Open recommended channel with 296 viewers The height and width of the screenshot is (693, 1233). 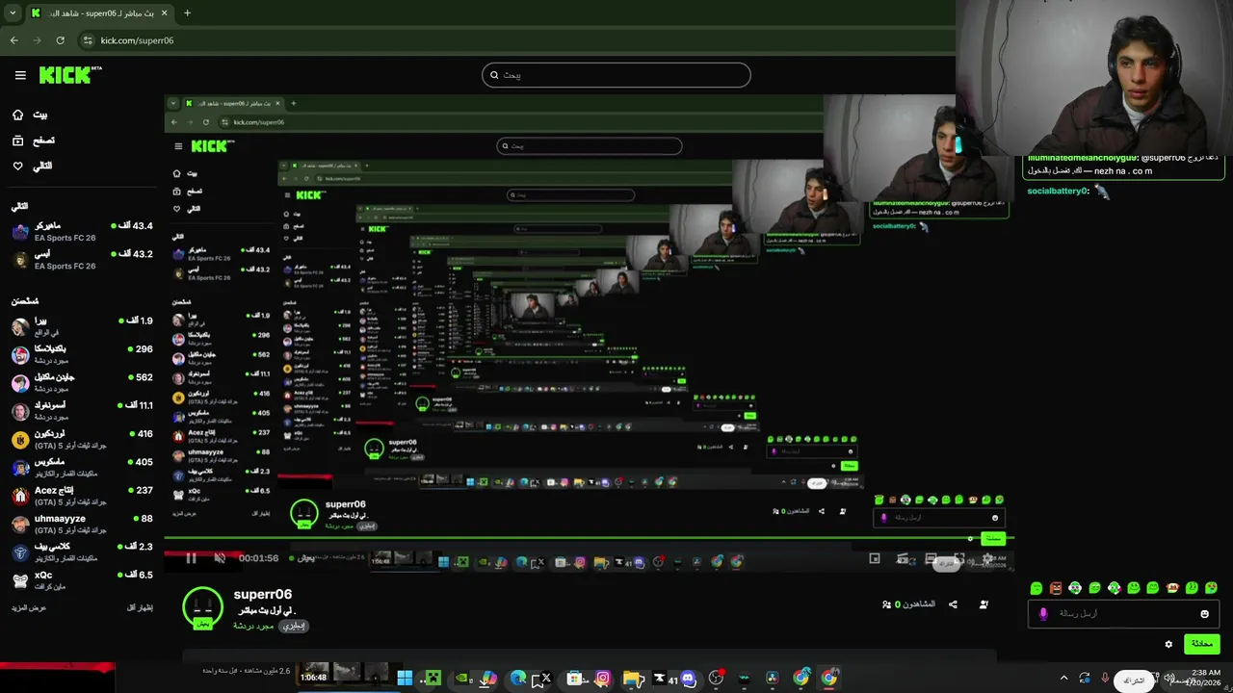pyautogui.click(x=82, y=354)
